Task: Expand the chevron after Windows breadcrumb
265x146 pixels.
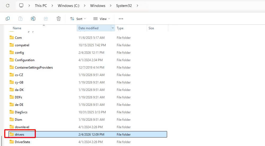Action: tap(111, 6)
